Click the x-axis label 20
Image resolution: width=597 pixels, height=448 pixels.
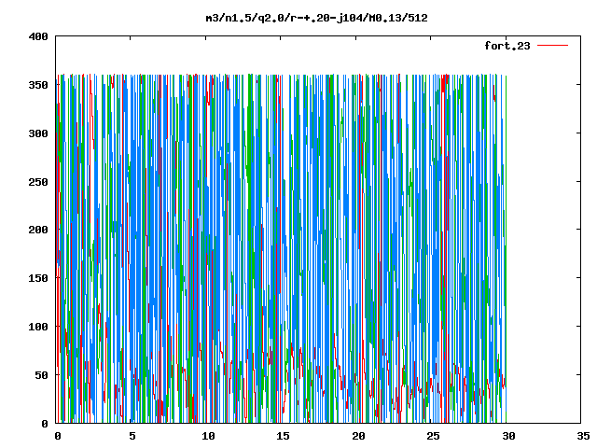tap(358, 436)
